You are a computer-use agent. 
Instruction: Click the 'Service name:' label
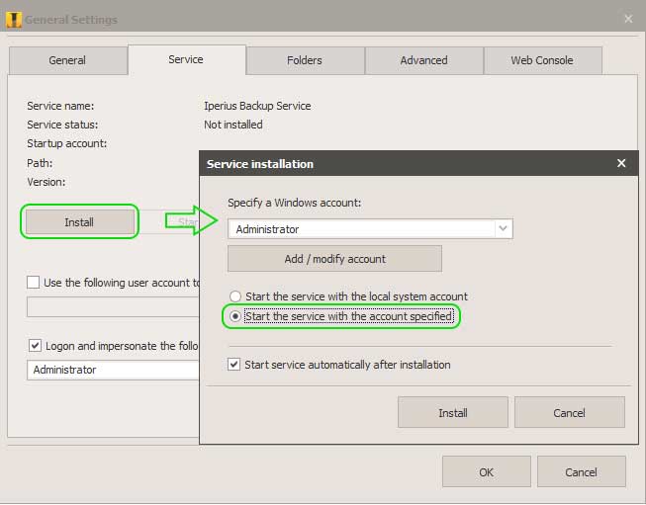(x=60, y=106)
